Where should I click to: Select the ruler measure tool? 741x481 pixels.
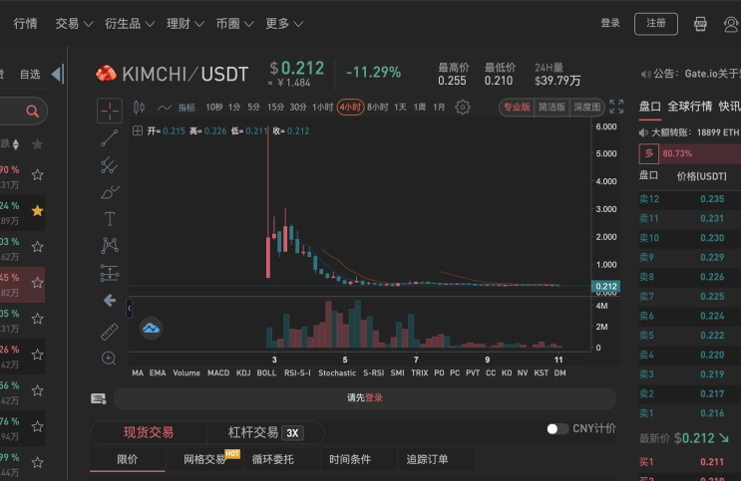[109, 332]
